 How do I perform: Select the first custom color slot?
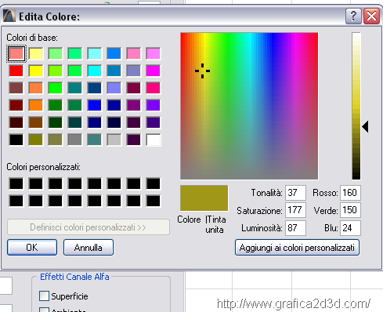16,183
